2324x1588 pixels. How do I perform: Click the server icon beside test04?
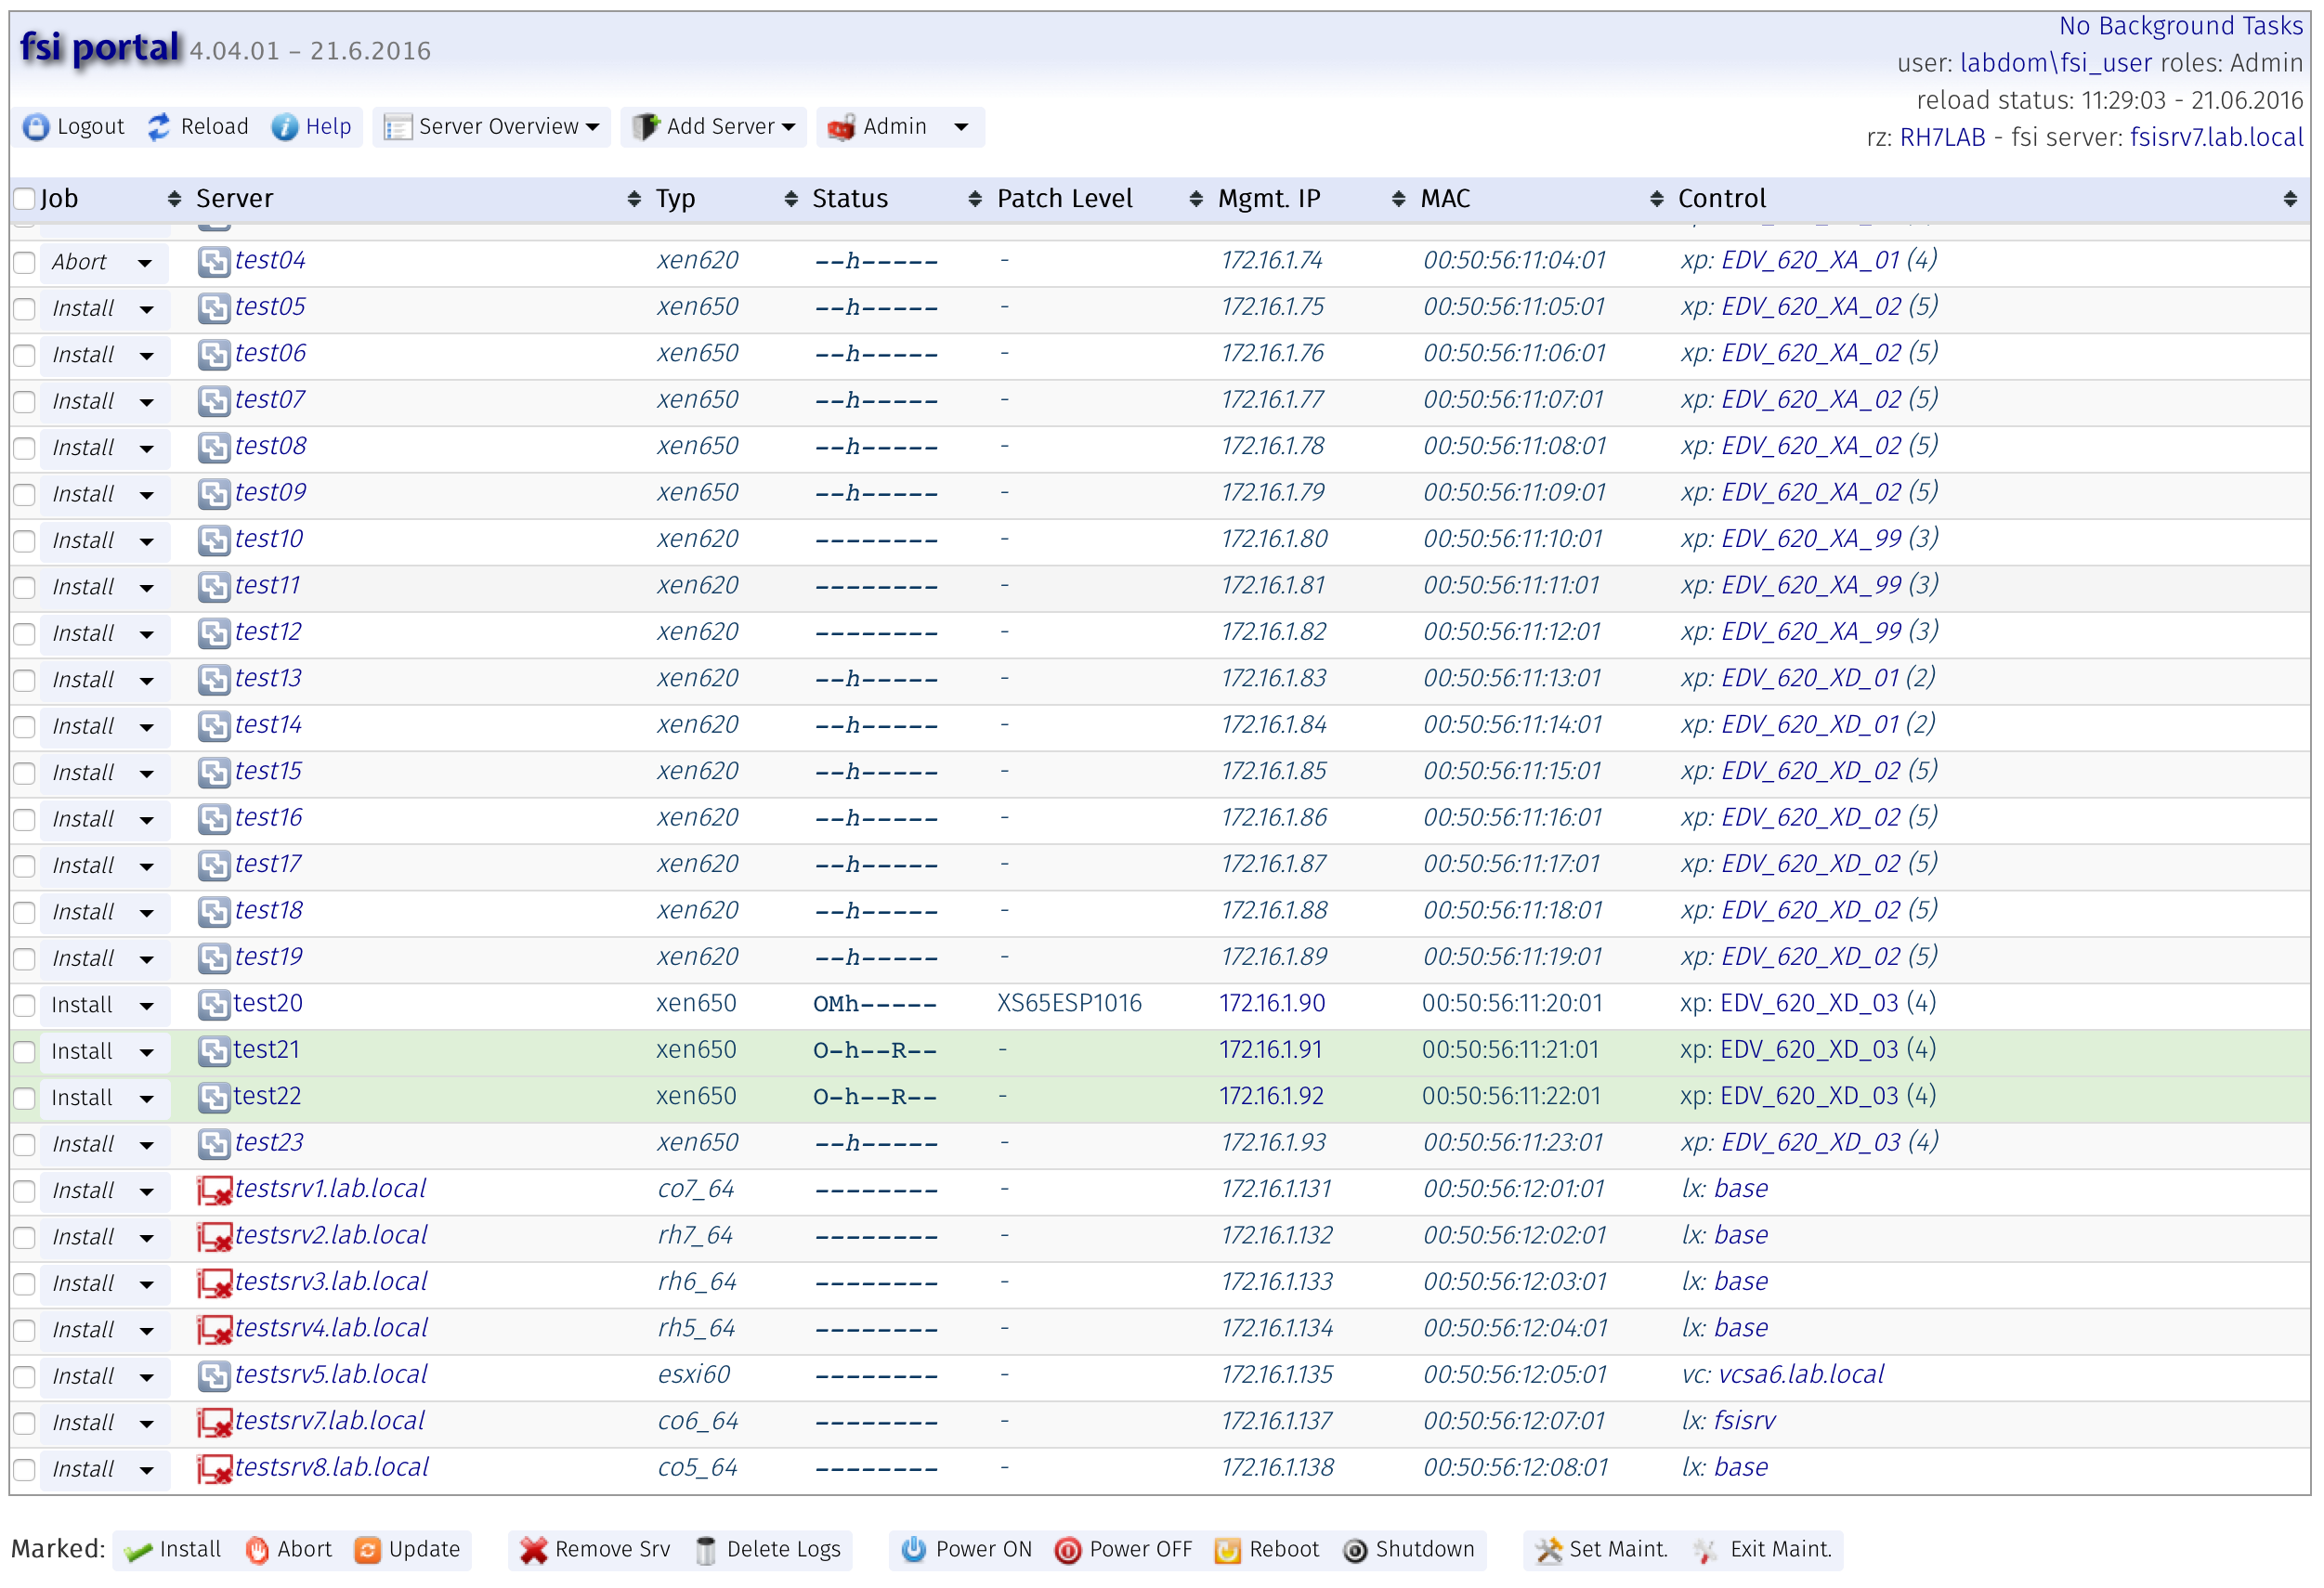pos(214,262)
